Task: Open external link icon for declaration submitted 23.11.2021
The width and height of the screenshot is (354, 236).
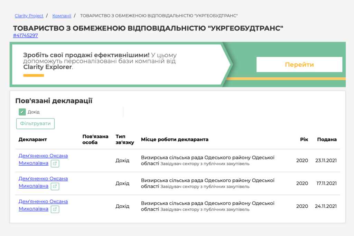Action: pos(55,163)
